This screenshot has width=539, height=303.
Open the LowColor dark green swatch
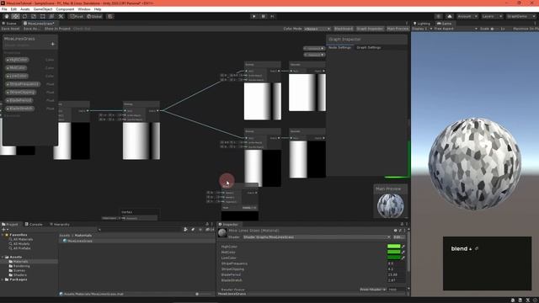click(393, 258)
